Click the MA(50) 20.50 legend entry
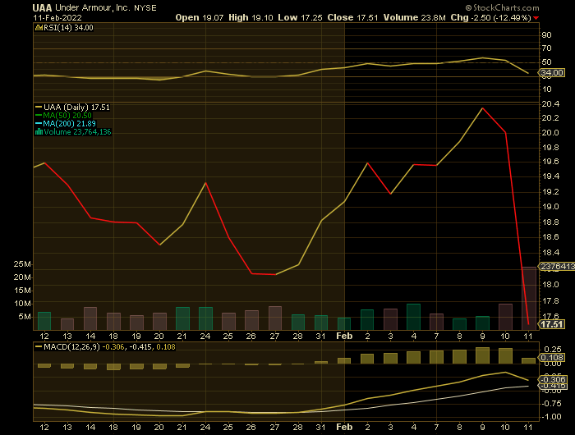575x435 pixels. (63, 116)
